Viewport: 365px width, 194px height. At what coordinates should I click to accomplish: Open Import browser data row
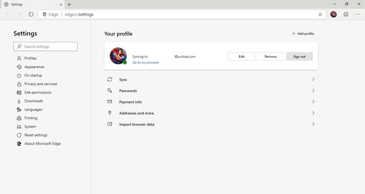coord(211,124)
